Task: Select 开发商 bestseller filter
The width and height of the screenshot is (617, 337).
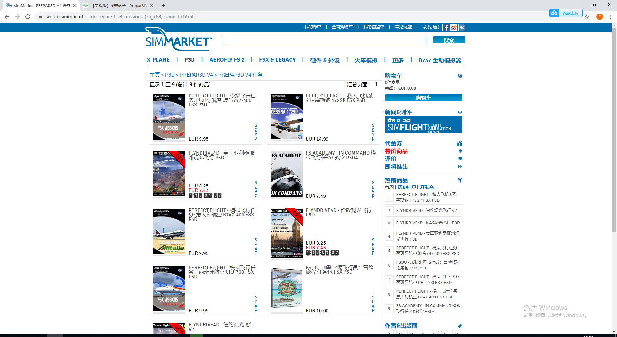Action: (427, 187)
